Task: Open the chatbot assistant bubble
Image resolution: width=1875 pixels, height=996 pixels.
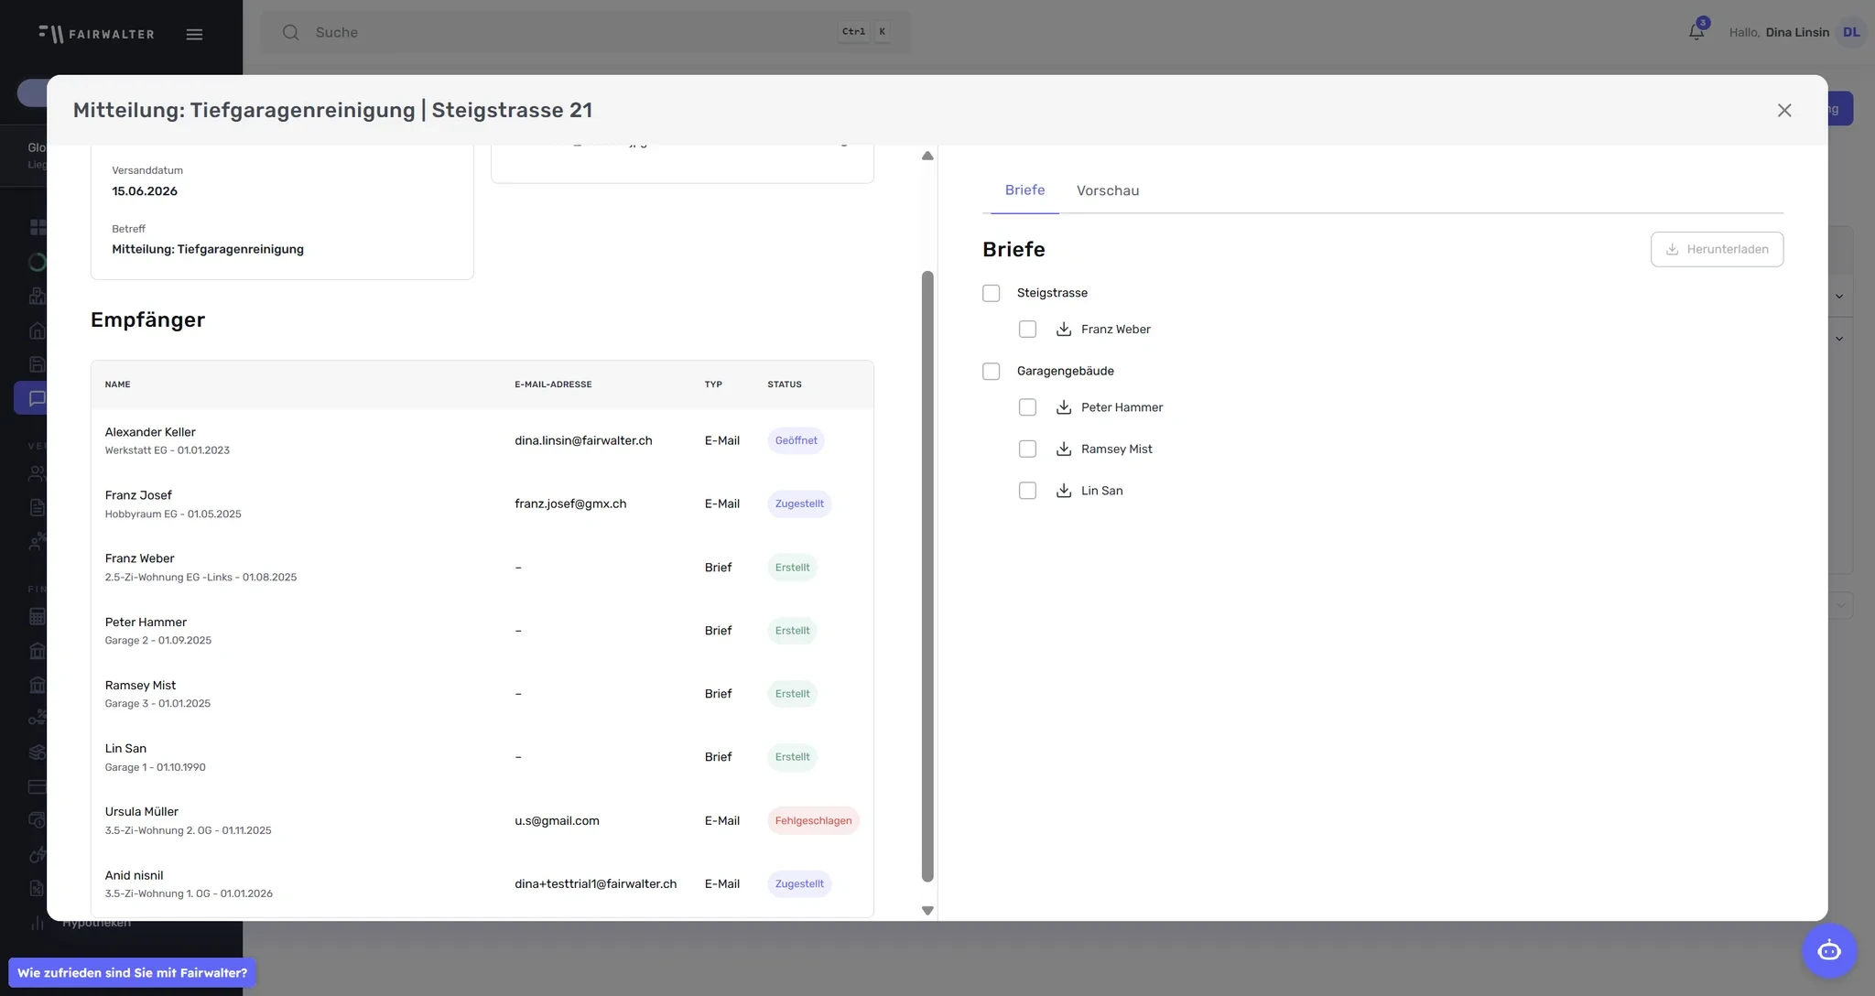Action: [1828, 950]
